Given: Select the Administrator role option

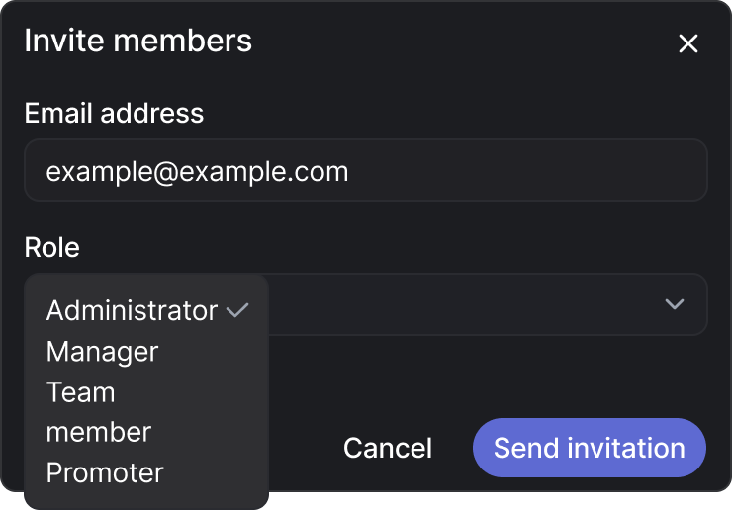Looking at the screenshot, I should click(133, 310).
